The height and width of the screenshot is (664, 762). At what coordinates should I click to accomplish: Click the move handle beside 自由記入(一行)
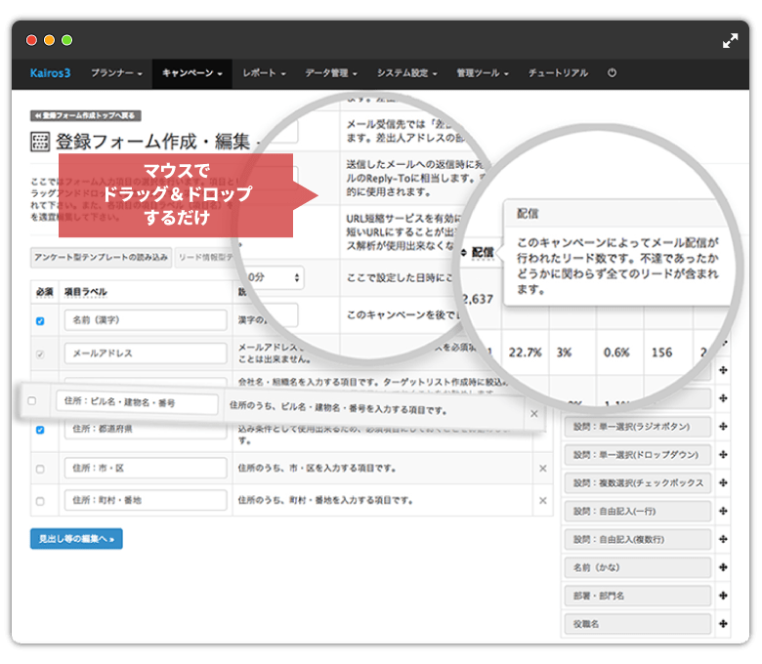(x=723, y=511)
